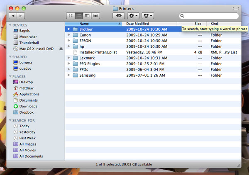Open the gear Action menu
Image resolution: width=249 pixels, height=175 pixels.
coord(133,16)
